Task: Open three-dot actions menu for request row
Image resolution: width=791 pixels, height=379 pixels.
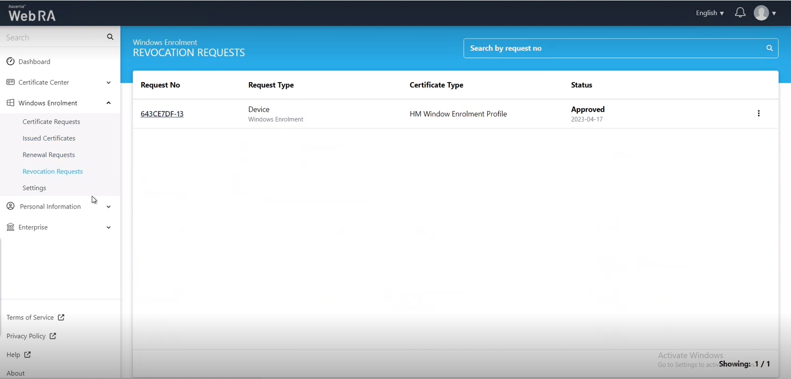Action: 758,114
